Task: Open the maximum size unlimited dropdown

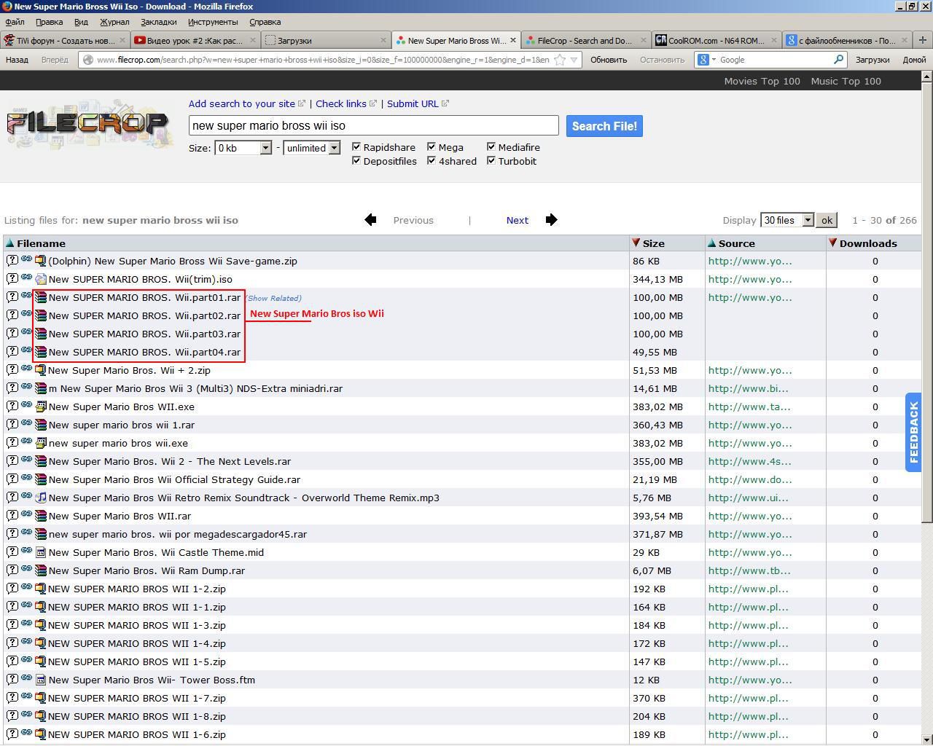Action: point(311,148)
